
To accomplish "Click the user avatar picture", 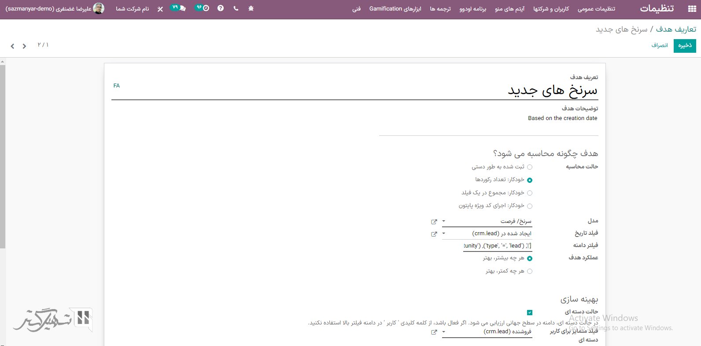I will pyautogui.click(x=99, y=8).
